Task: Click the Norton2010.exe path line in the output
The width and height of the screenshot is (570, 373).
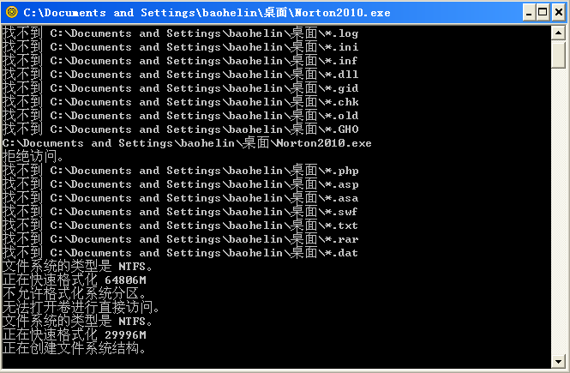Action: [x=187, y=143]
